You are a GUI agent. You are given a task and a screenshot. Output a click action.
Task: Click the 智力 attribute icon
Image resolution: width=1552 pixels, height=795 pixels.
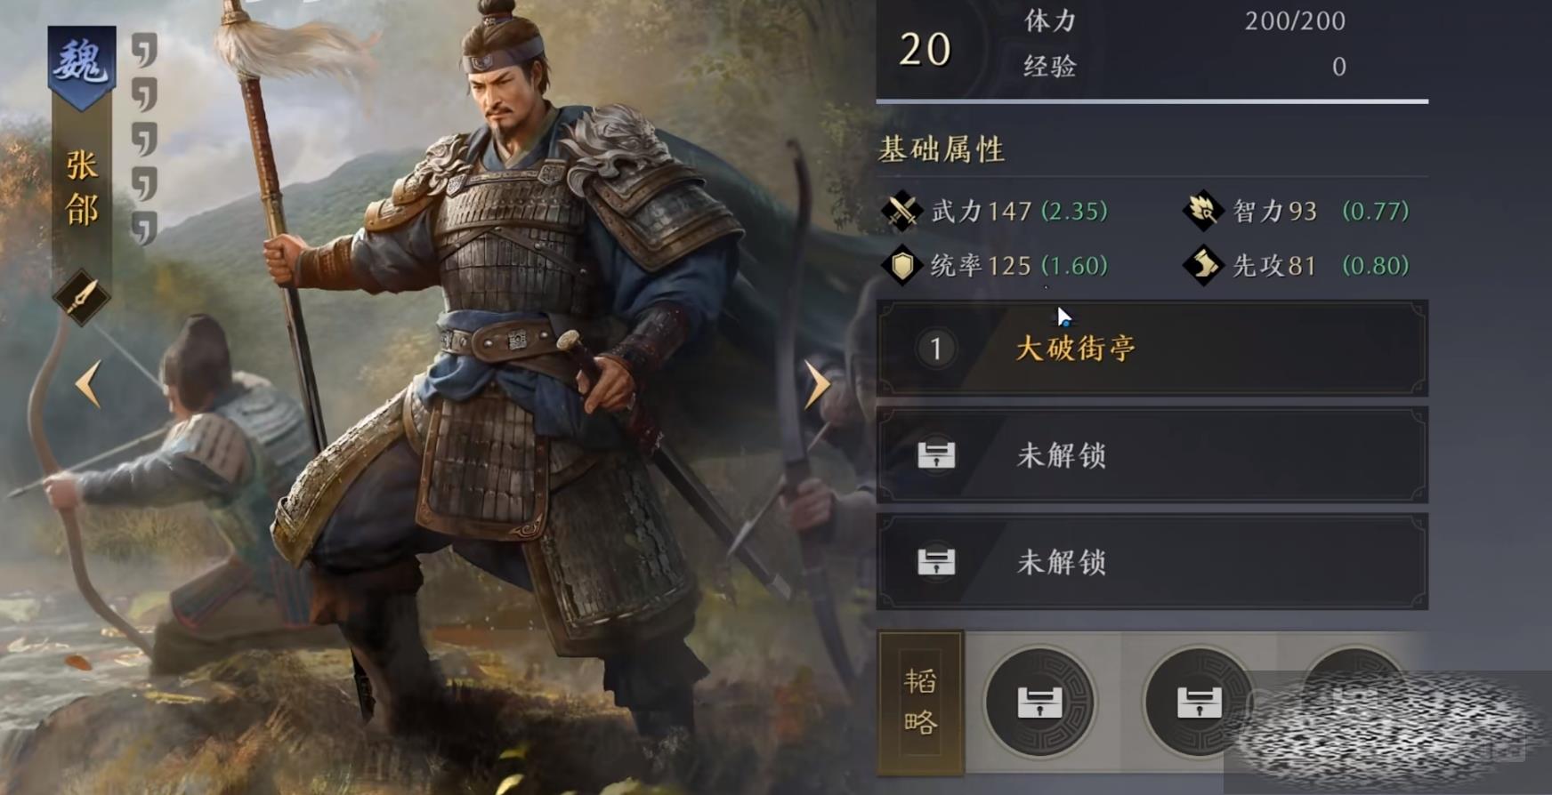1203,211
